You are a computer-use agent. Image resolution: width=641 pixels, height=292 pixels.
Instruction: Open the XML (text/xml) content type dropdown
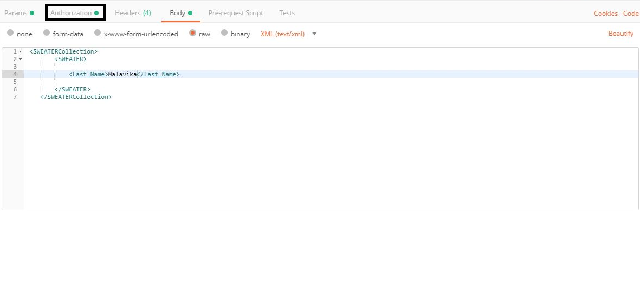[x=288, y=34]
